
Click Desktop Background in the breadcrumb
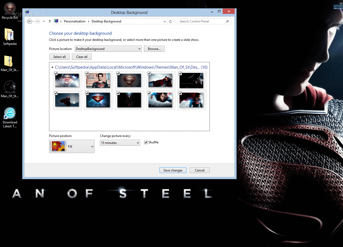(106, 21)
